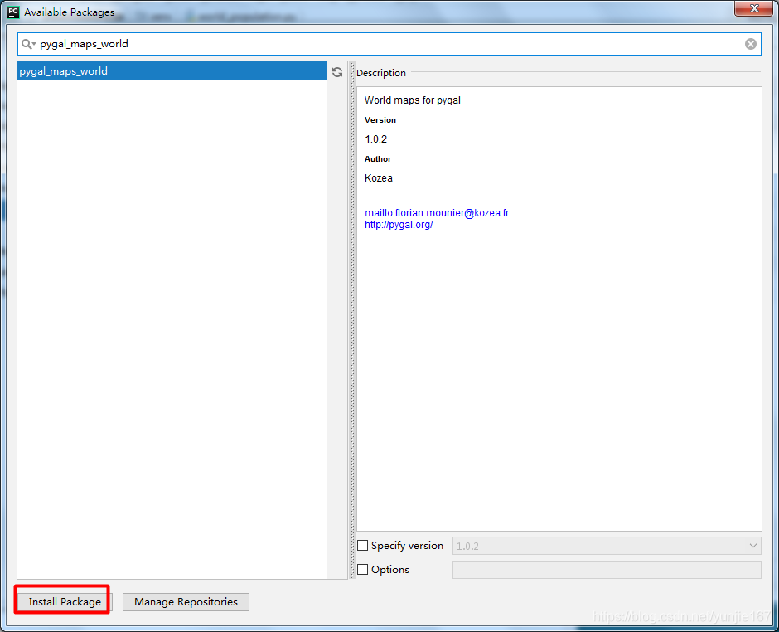Viewport: 779px width, 632px height.
Task: Click the author name Kozea
Action: (379, 178)
